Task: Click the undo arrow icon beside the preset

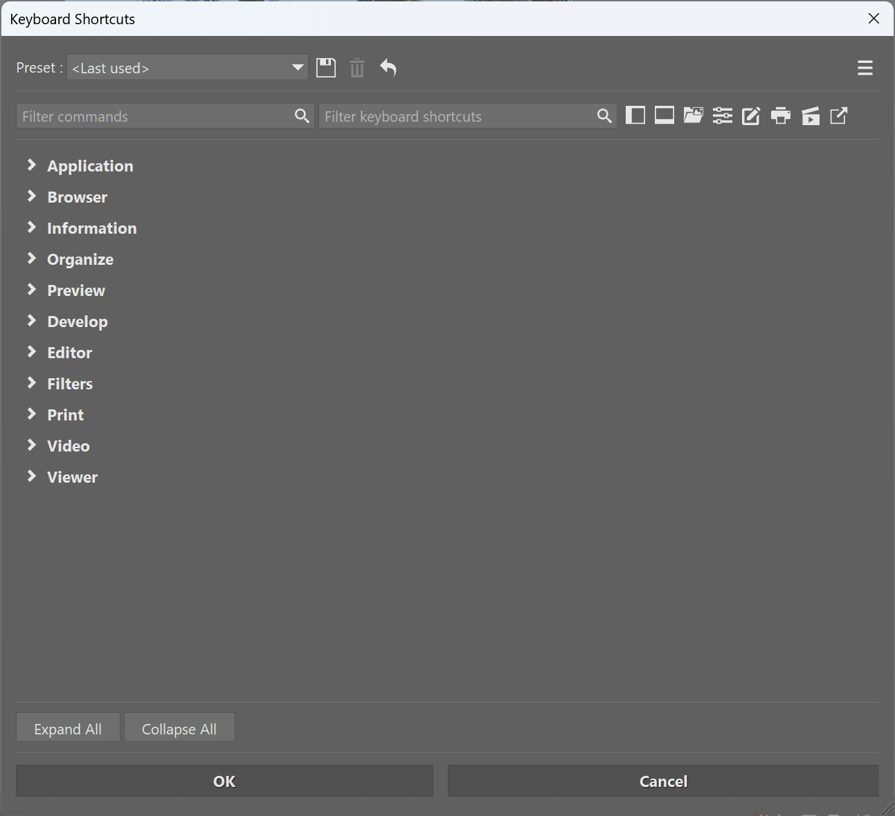Action: click(x=388, y=68)
